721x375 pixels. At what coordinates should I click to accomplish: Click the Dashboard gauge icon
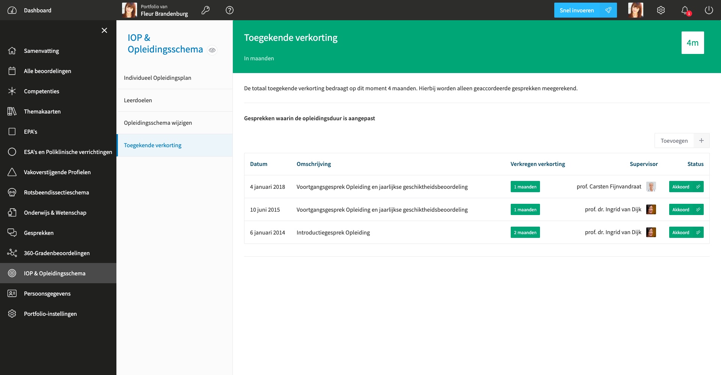[x=12, y=10]
